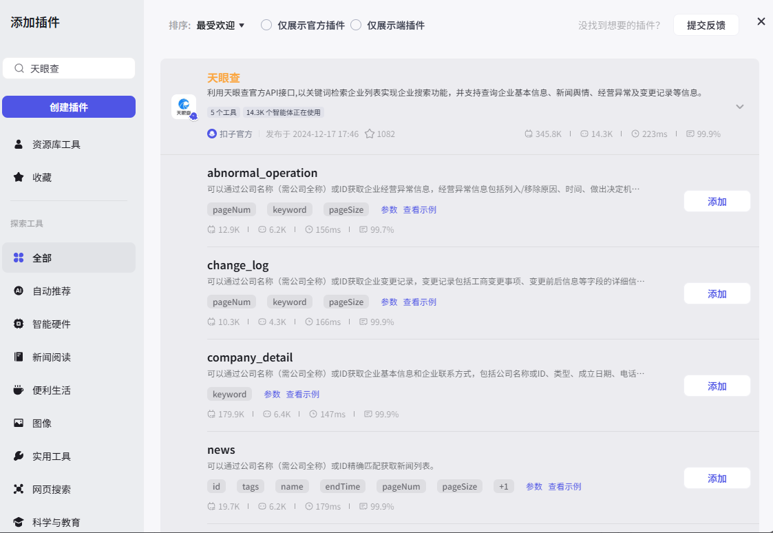The image size is (773, 533).
Task: Click the tags parameter tag in news
Action: point(251,486)
